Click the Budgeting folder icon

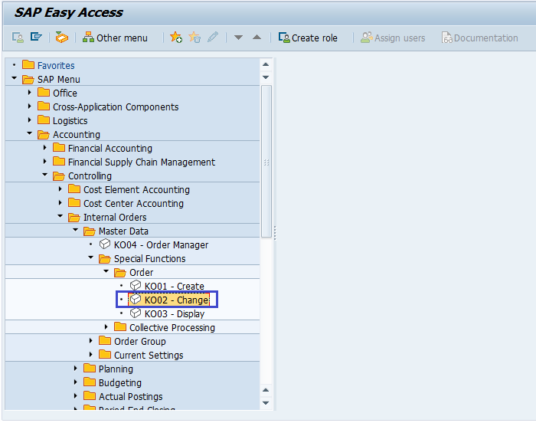click(x=90, y=382)
